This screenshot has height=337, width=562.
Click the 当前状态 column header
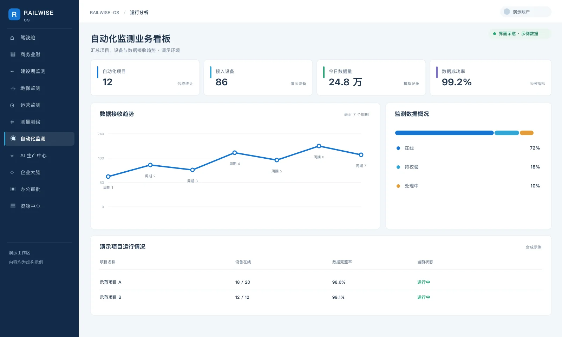(425, 262)
